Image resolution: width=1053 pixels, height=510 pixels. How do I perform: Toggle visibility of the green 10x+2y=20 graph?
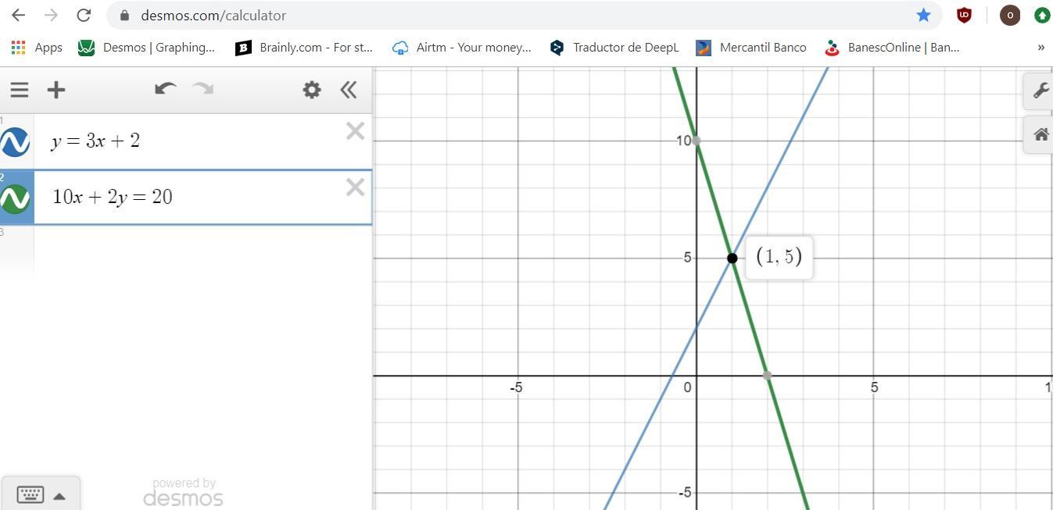15,198
